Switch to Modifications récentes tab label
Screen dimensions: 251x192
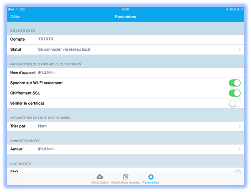tap(125, 182)
